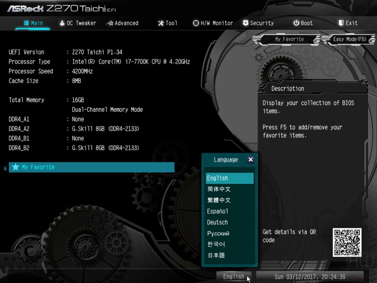Switch to OC Tweaker tab
This screenshot has height=283, width=377.
pos(78,23)
